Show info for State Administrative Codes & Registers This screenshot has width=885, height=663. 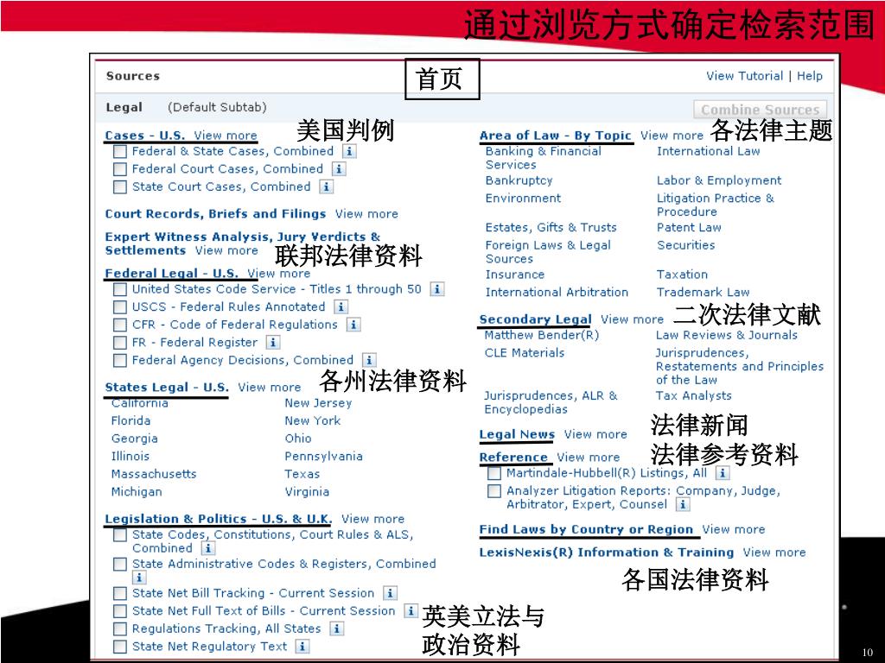(x=139, y=578)
